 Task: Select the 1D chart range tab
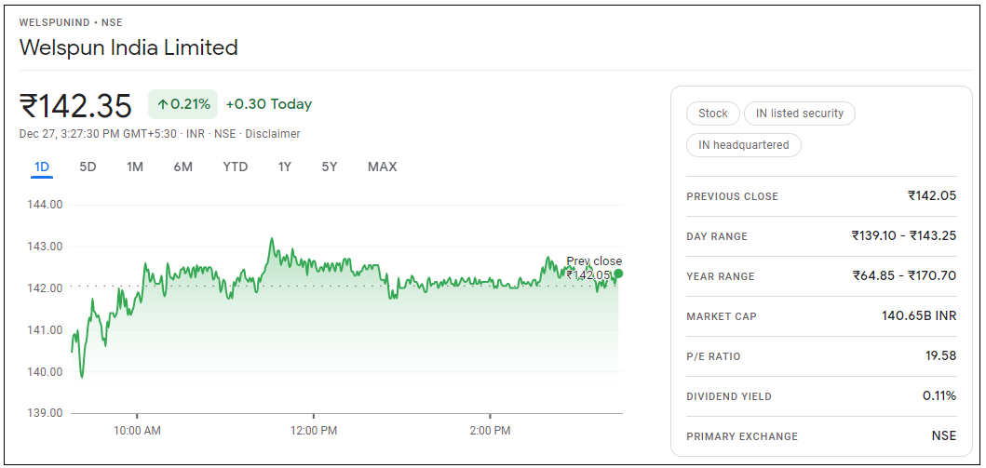[42, 167]
